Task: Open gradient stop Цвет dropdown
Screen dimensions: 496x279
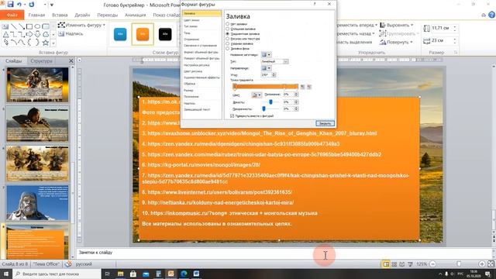Action: (x=257, y=95)
